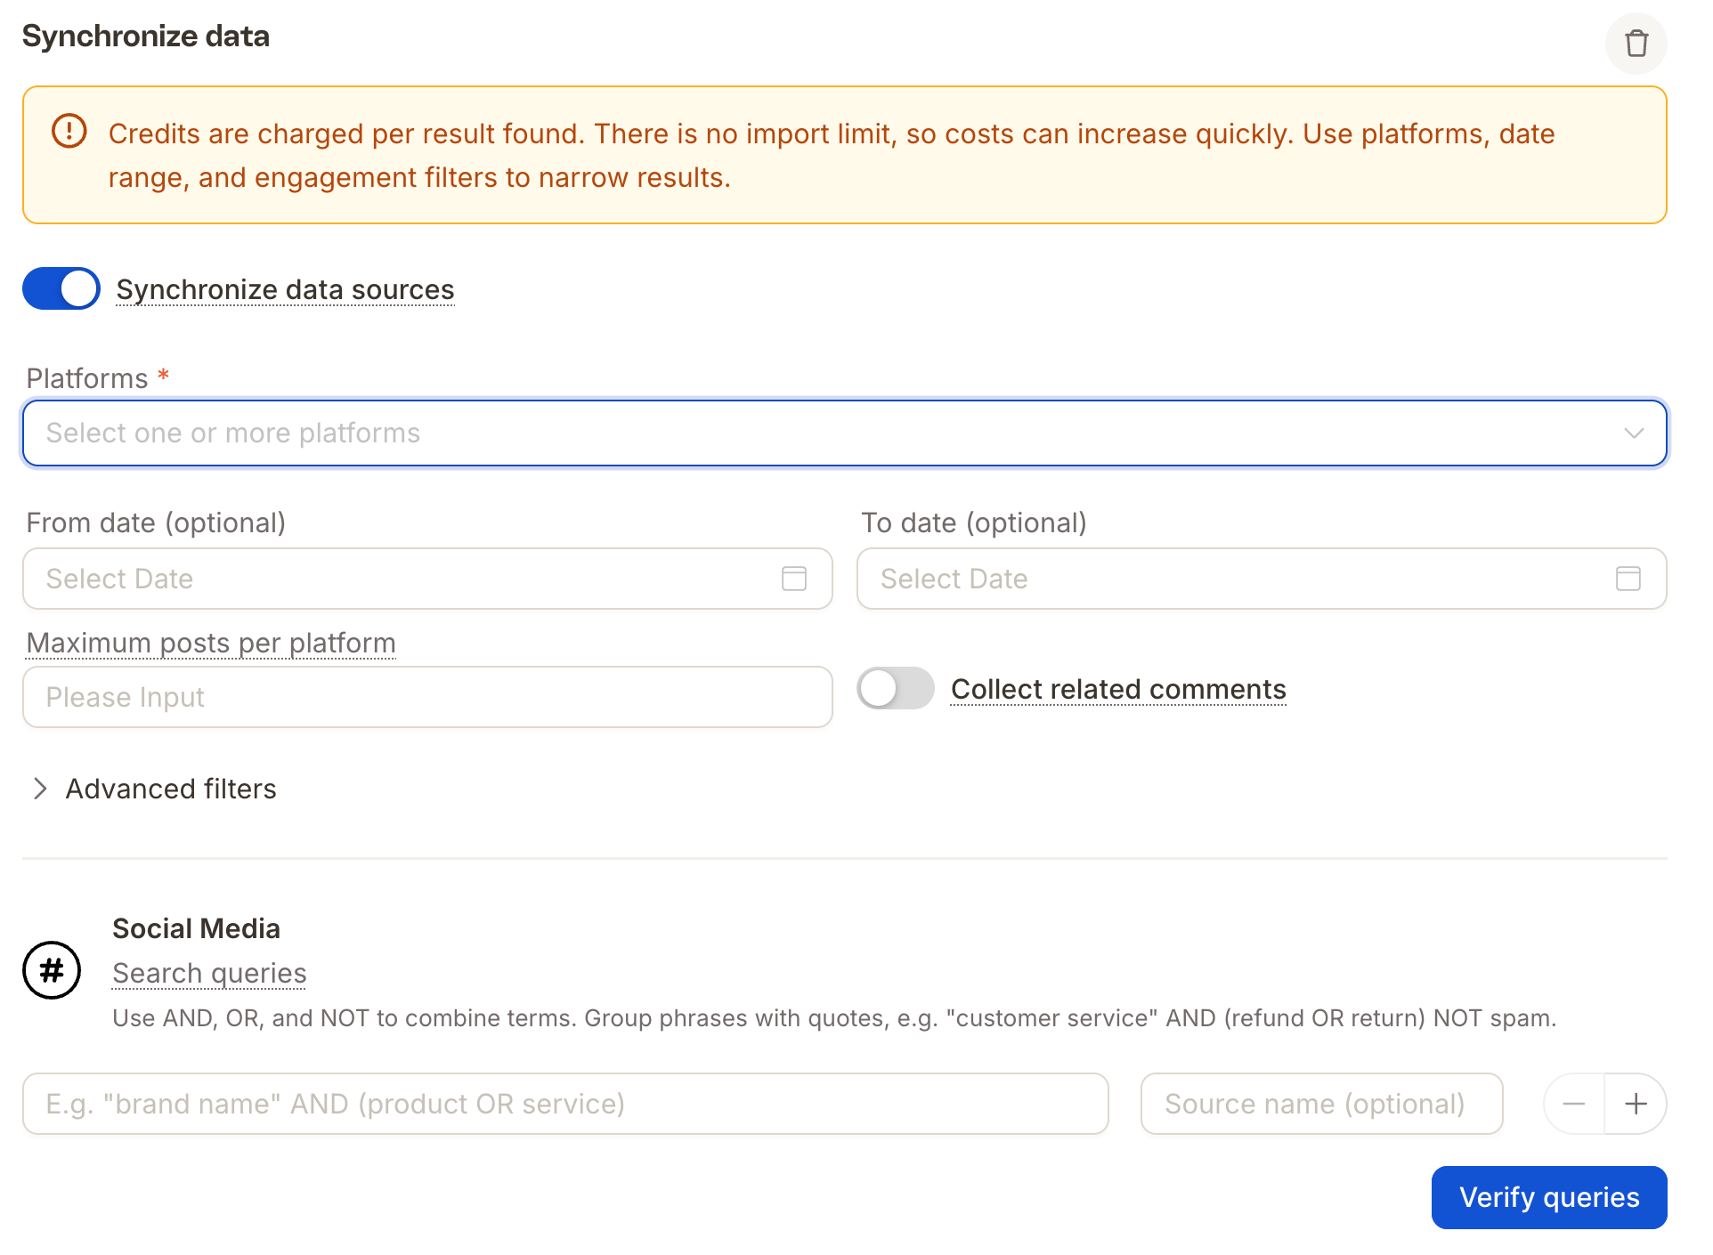
Task: Enable Collect related comments switch
Action: click(x=896, y=688)
